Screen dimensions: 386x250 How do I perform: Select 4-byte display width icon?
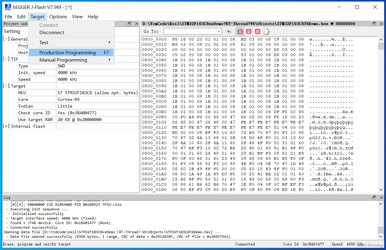pos(258,31)
